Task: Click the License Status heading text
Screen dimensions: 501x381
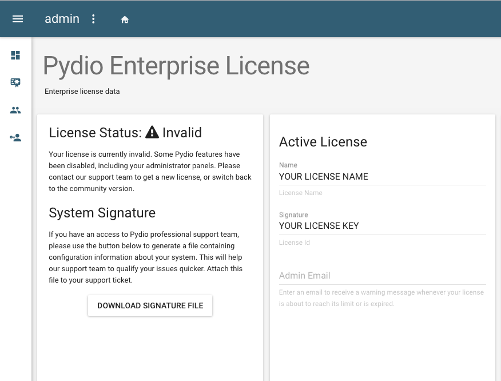Action: [x=125, y=132]
